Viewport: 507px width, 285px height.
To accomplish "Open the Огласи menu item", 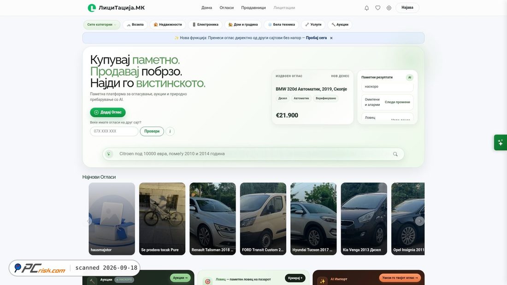I will [226, 8].
